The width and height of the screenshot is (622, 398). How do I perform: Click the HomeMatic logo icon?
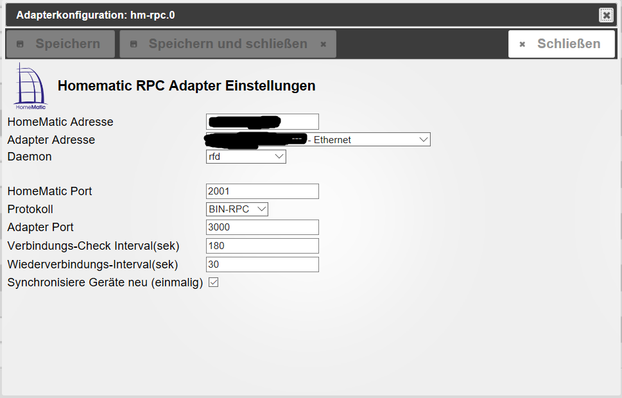pos(31,86)
